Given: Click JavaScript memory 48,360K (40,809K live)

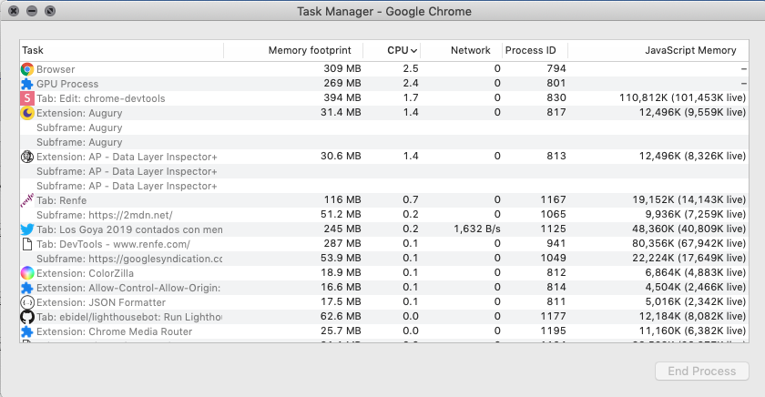Looking at the screenshot, I should click(x=688, y=229).
